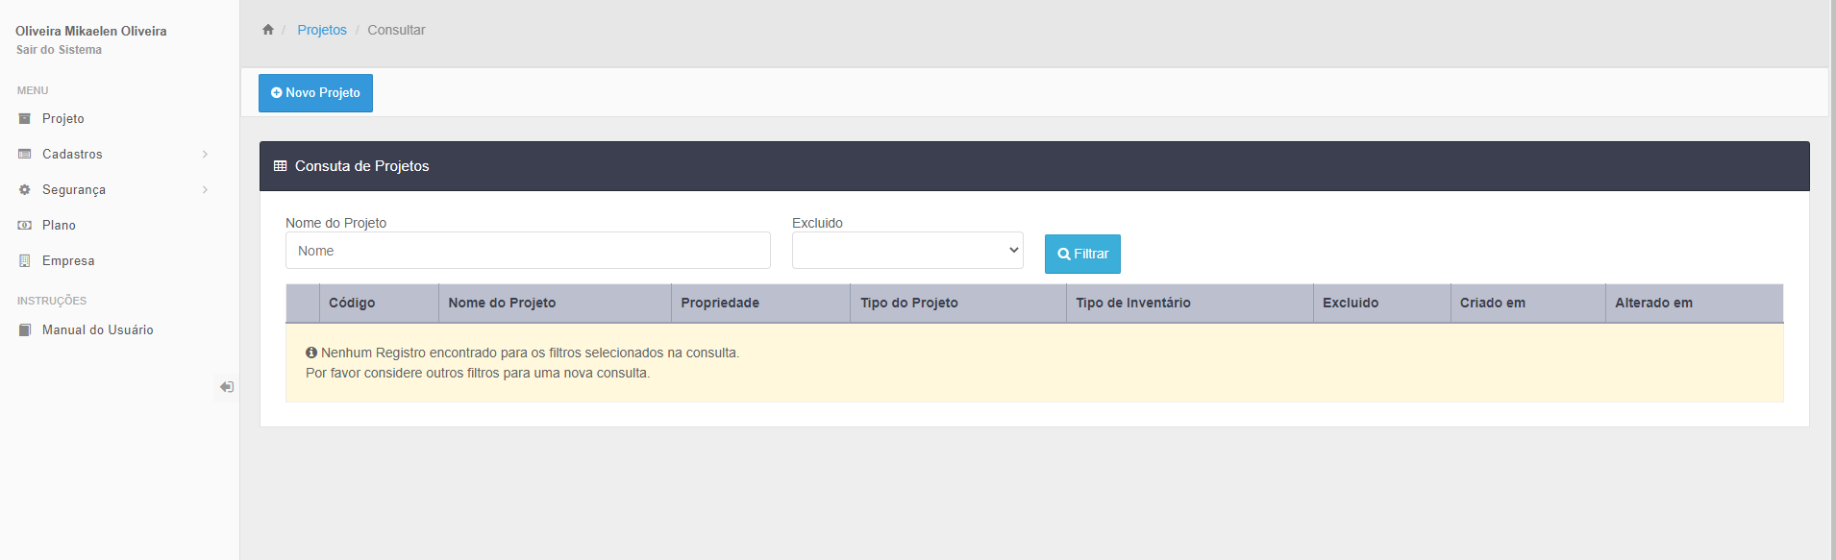Viewport: 1836px width, 560px height.
Task: Open the Excluido dropdown filter
Action: (907, 250)
